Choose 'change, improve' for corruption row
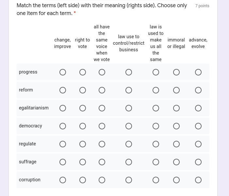Screen dimensions: 229x196 pos(63,180)
